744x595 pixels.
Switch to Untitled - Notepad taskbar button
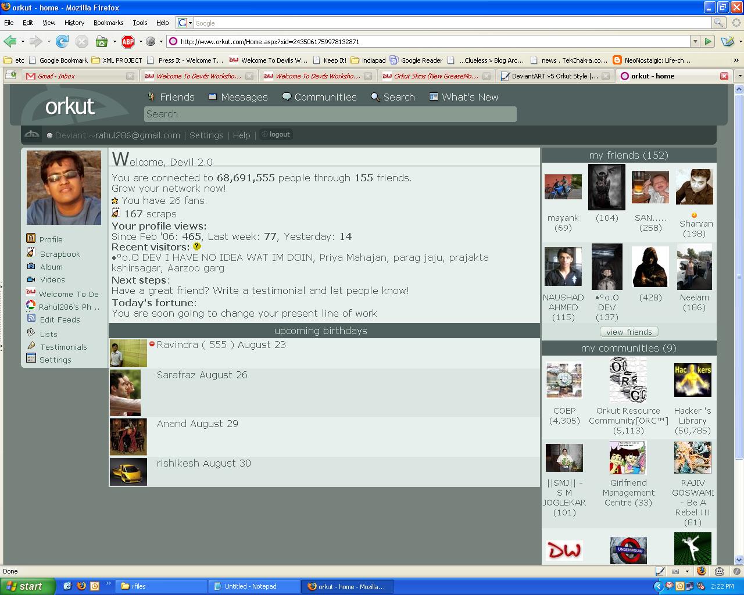[x=255, y=586]
